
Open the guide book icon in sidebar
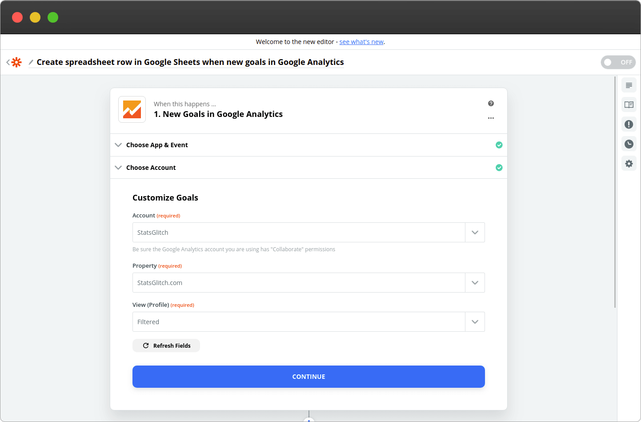[629, 105]
